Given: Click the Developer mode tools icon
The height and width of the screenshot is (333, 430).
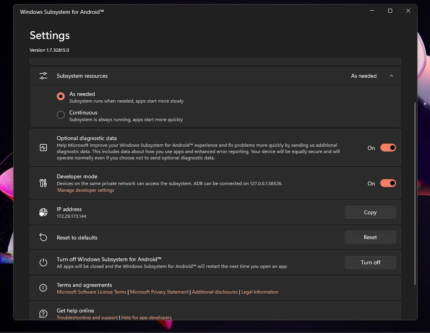Looking at the screenshot, I should (43, 183).
